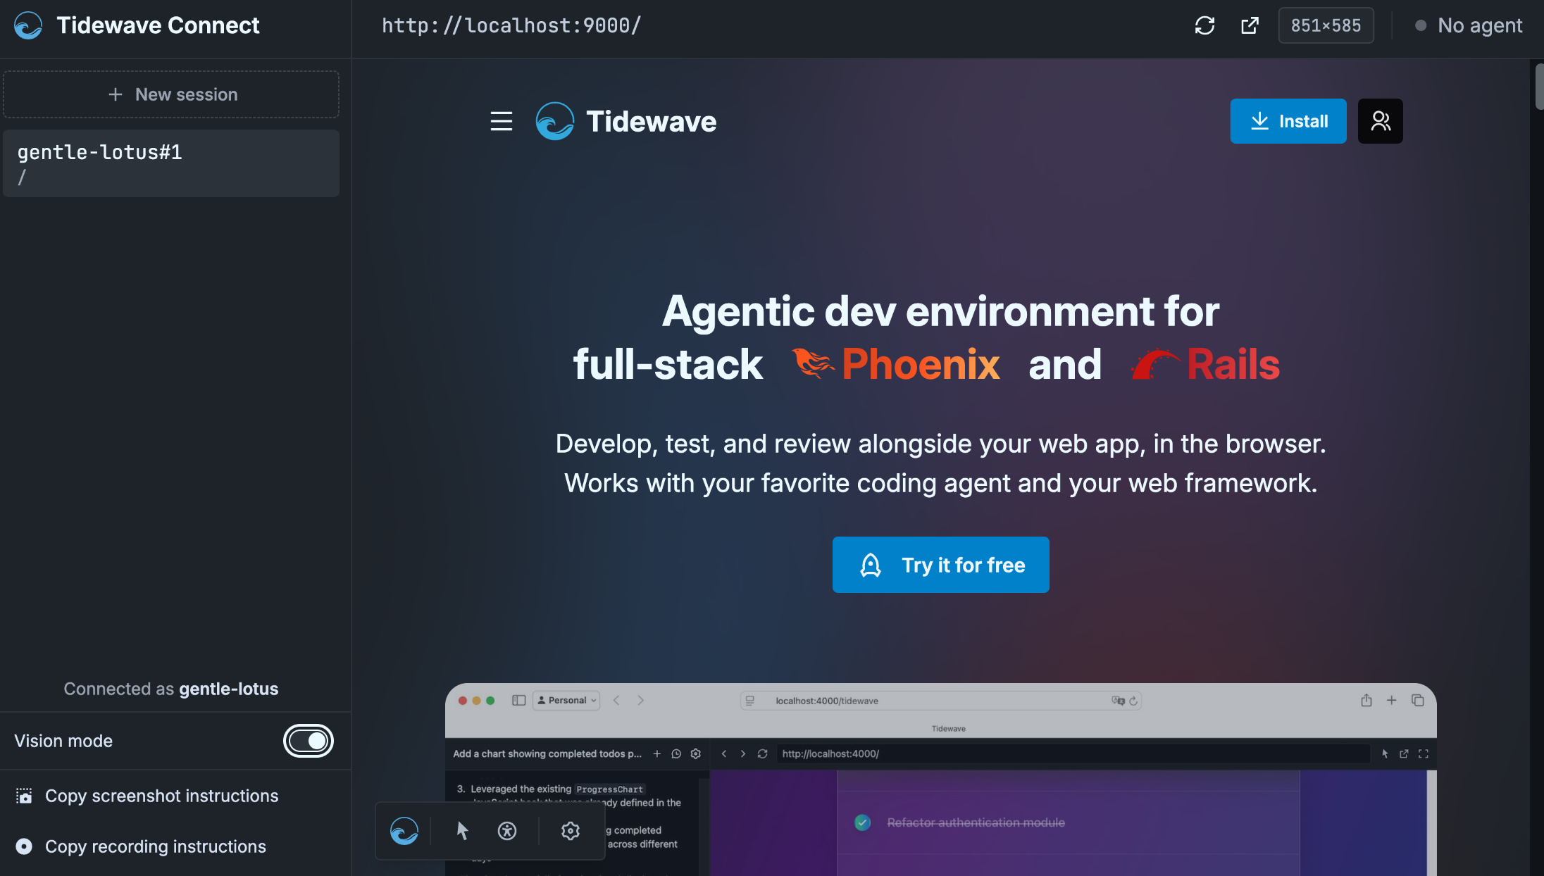Viewport: 1544px width, 876px height.
Task: Click the 'Phoenix' heading word
Action: tap(921, 365)
